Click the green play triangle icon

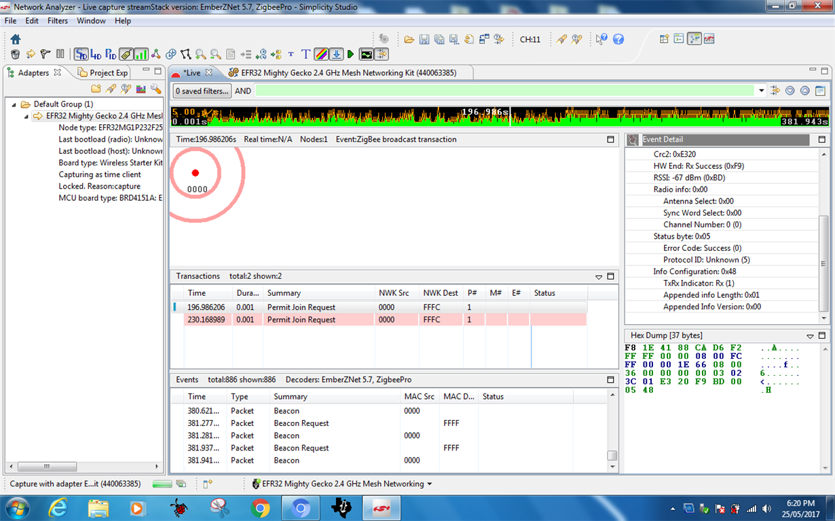click(351, 54)
